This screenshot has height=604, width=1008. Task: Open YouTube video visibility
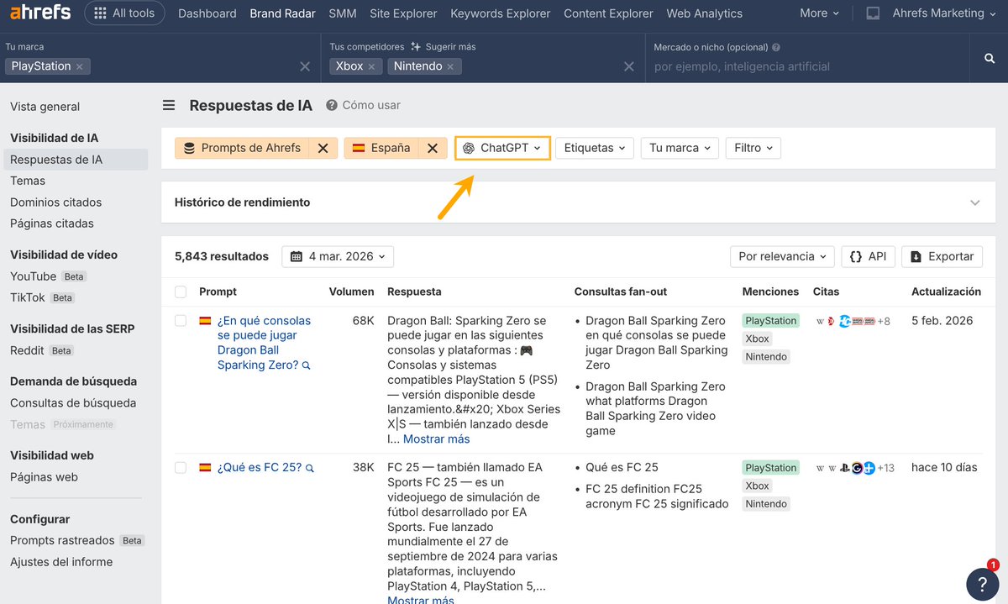tap(34, 276)
